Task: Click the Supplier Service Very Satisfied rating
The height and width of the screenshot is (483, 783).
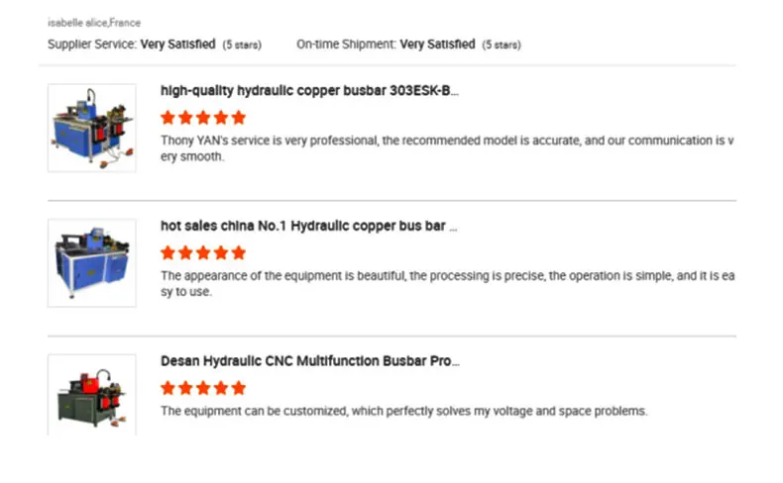Action: 176,45
